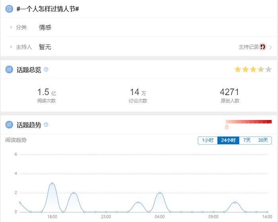The width and height of the screenshot is (278, 222).
Task: Click the 话题总览 section heading
Action: click(29, 69)
